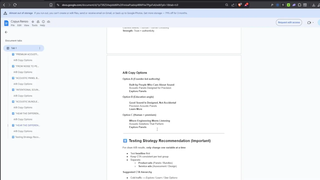Click the storage warning triangle icon
This screenshot has height=180, width=320.
click(5, 13)
